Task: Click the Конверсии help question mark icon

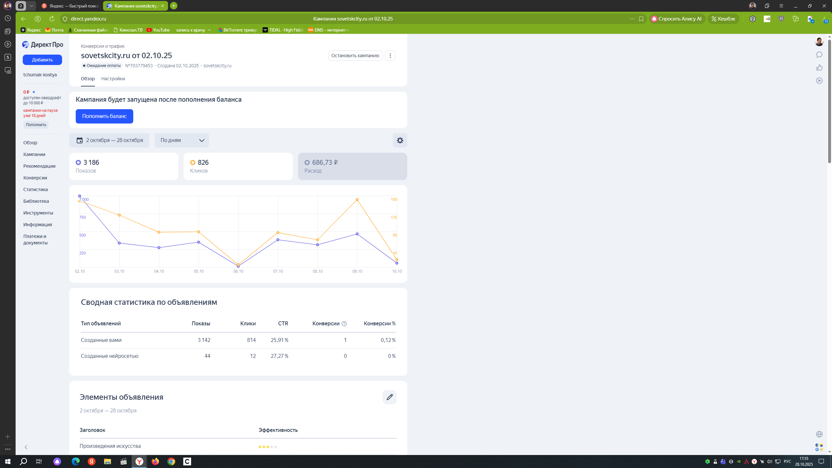Action: pos(344,324)
